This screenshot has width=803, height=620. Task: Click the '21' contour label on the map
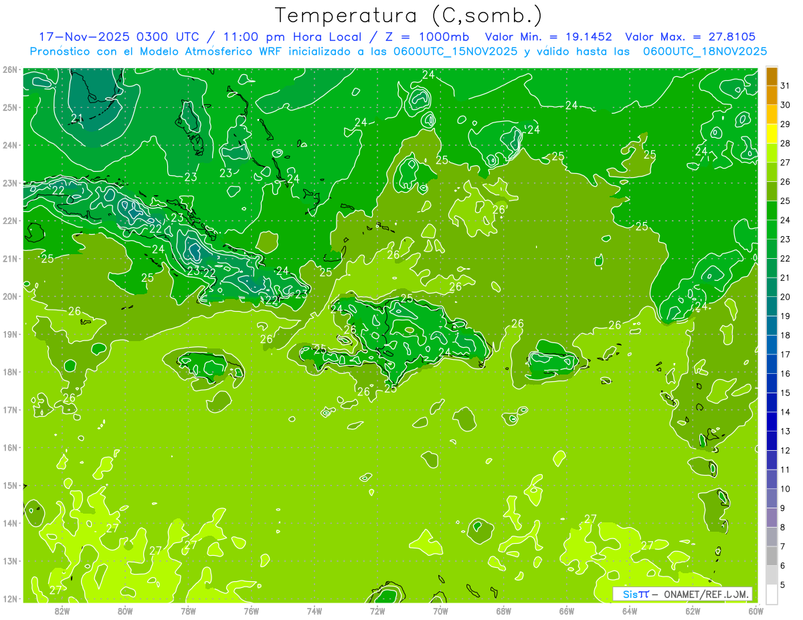pos(77,119)
